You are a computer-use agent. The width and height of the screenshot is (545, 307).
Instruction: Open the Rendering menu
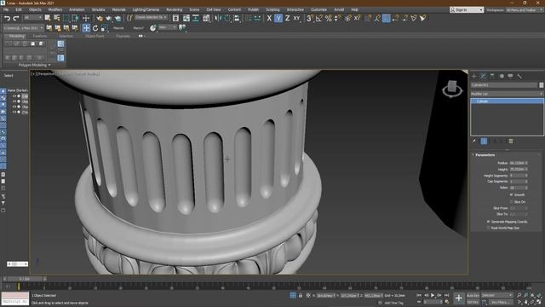coord(174,9)
